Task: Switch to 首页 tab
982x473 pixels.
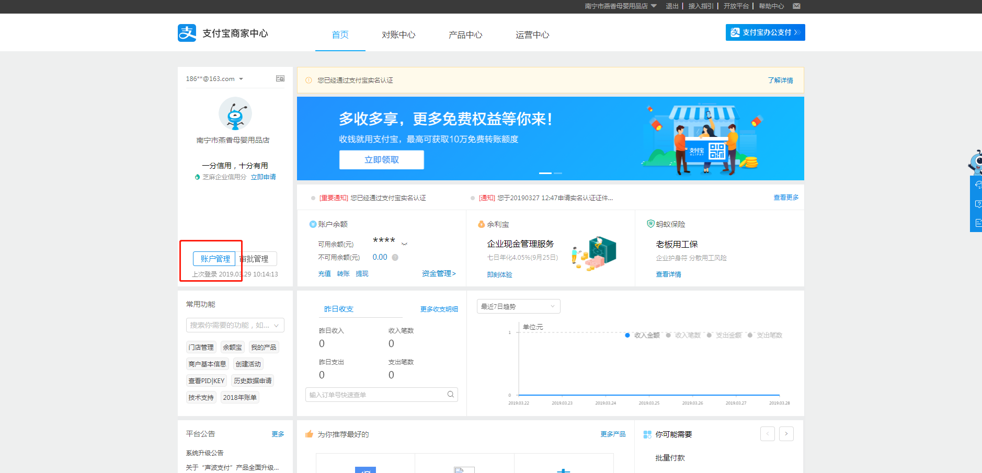Action: pos(340,35)
